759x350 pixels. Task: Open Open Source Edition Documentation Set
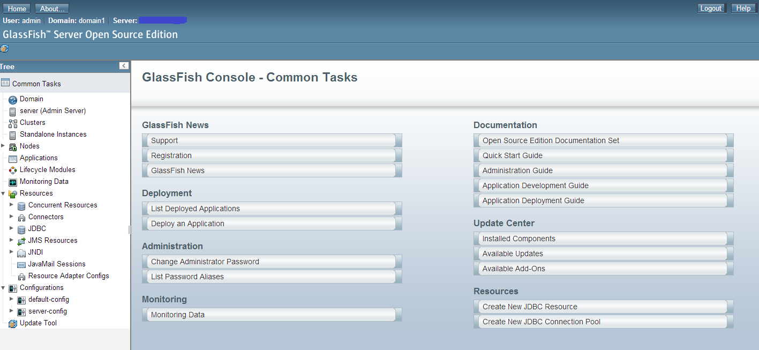coord(604,140)
